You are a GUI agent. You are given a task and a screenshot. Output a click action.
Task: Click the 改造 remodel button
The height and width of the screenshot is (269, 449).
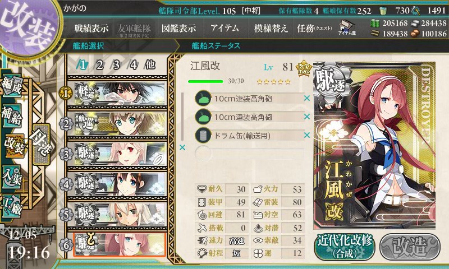click(410, 247)
